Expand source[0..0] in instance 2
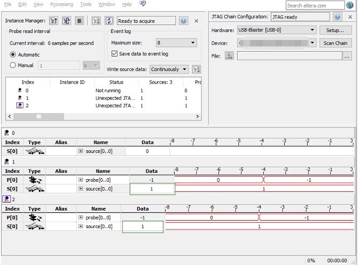The height and width of the screenshot is (266, 360). [81, 227]
